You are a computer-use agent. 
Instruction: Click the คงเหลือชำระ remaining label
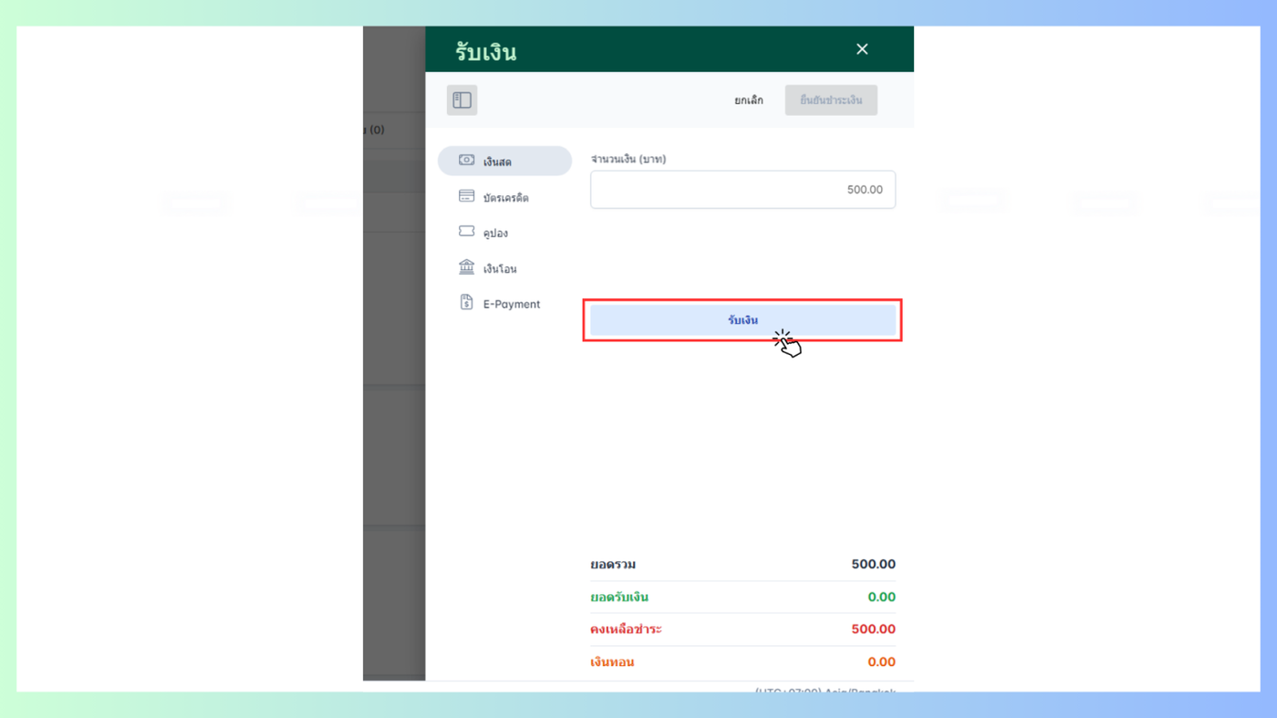tap(626, 630)
